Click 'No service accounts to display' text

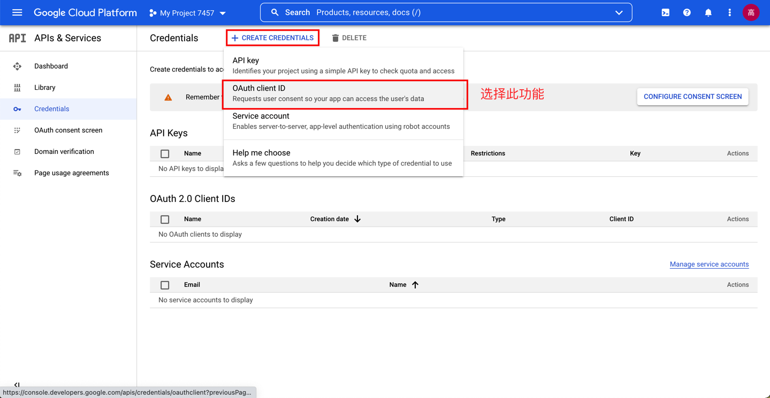click(205, 300)
